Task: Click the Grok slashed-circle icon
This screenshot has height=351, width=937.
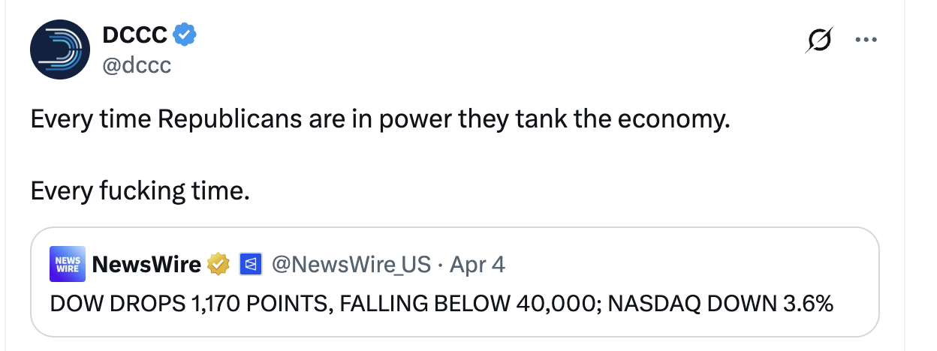Action: coord(820,40)
